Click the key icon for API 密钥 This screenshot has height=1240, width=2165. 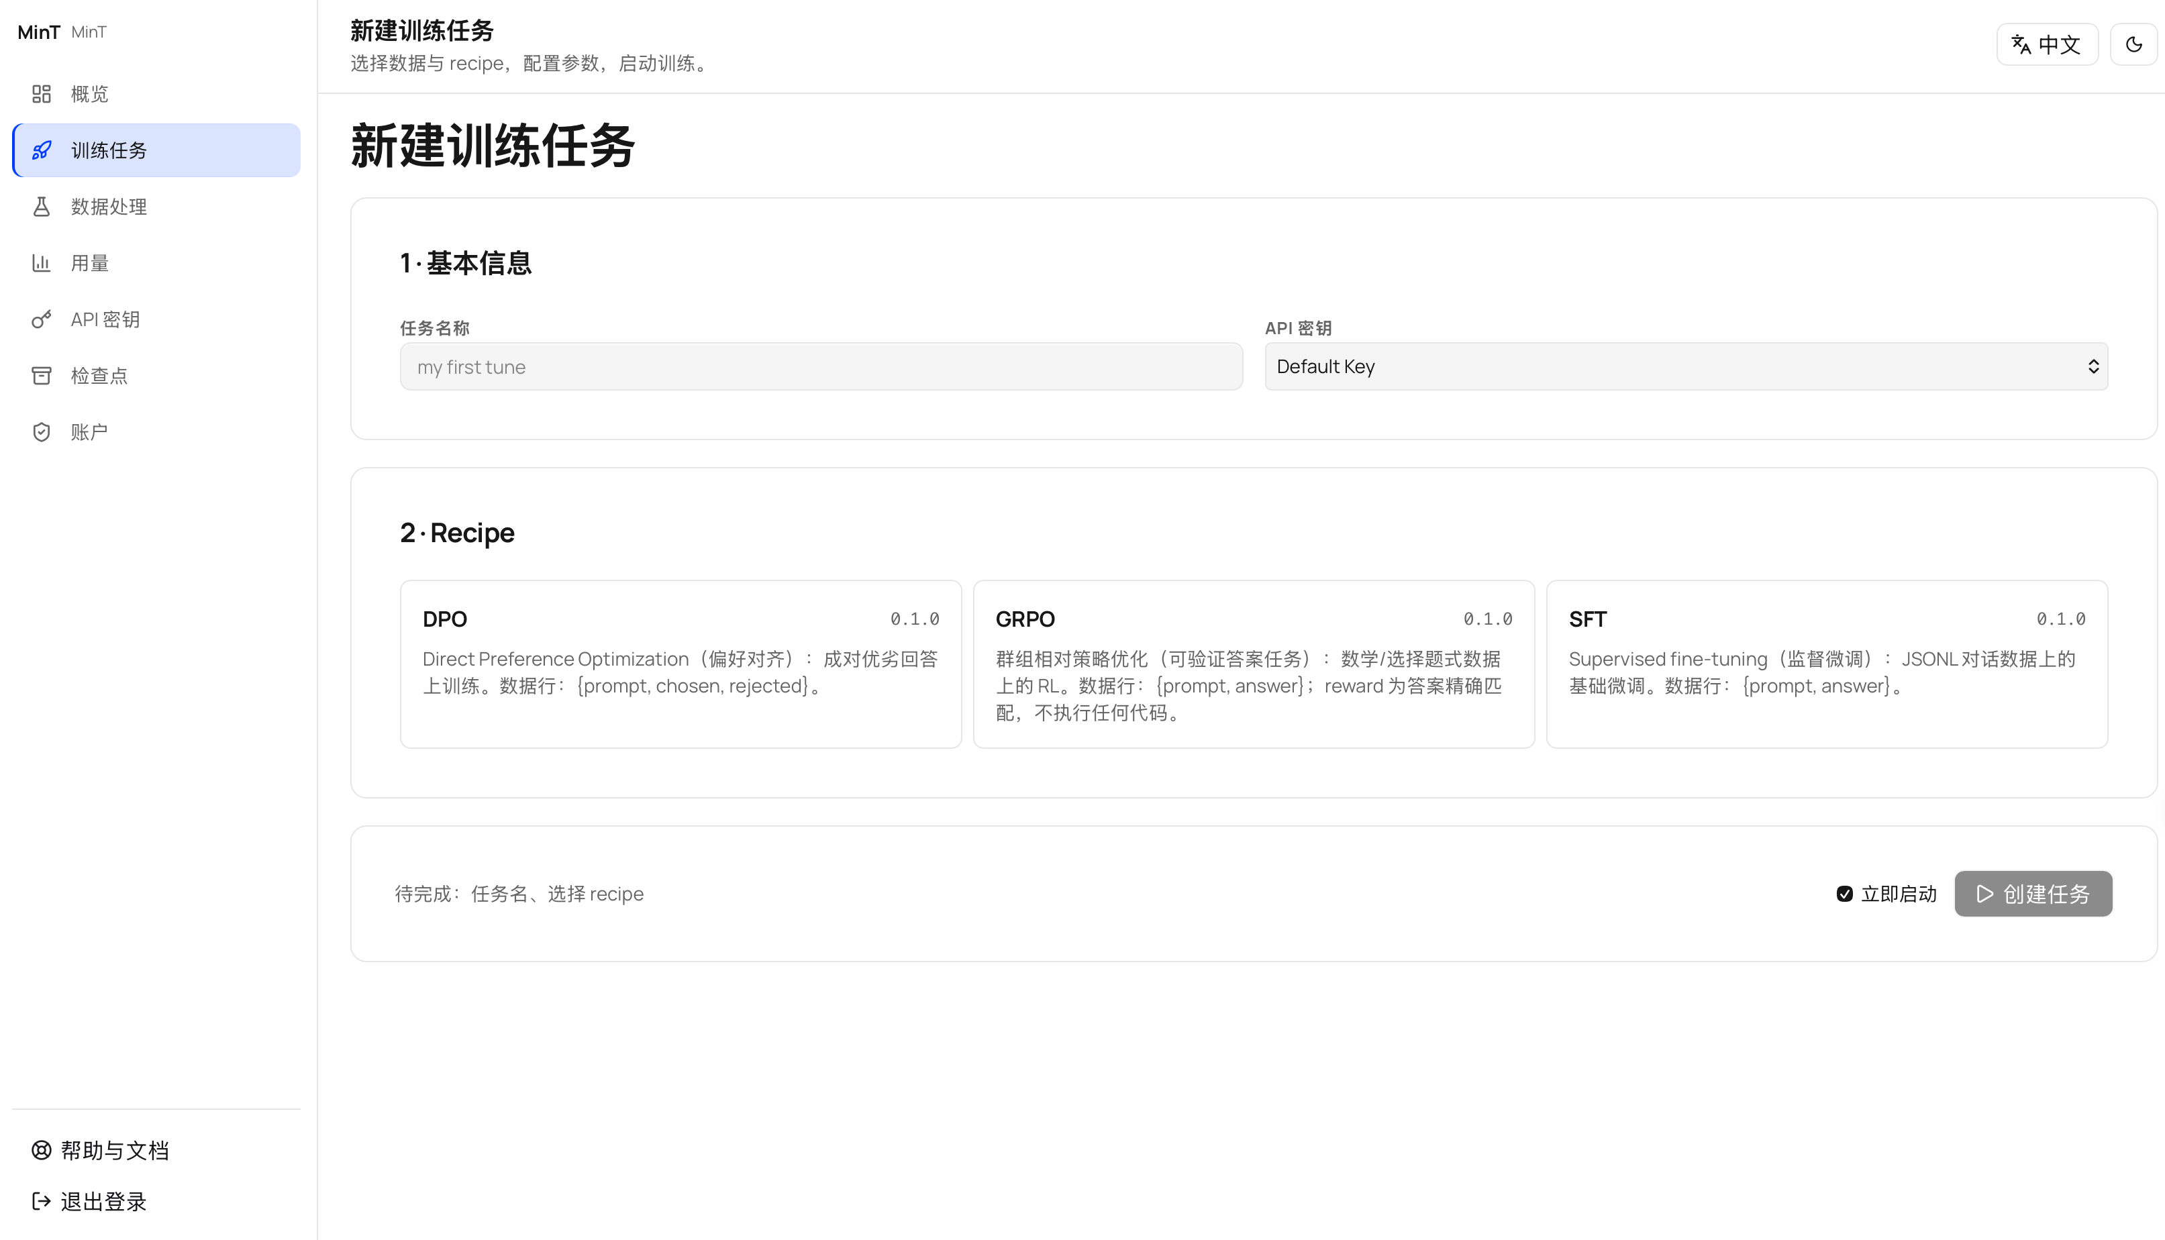41,319
